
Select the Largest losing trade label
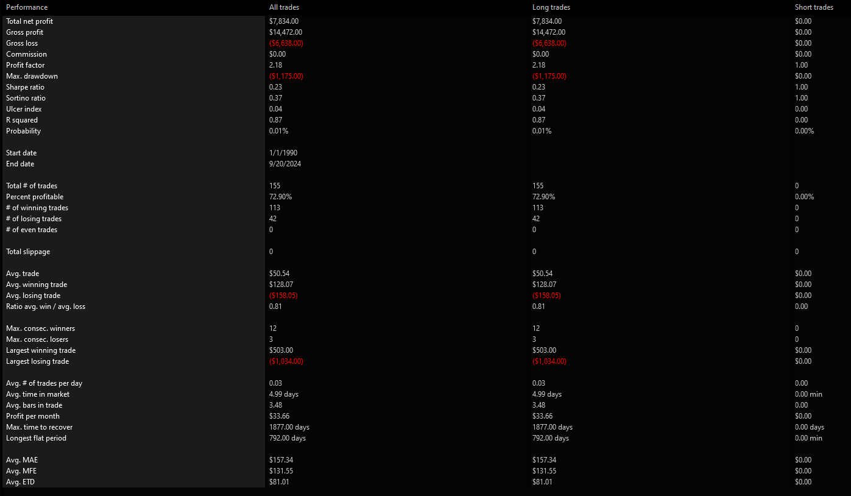pyautogui.click(x=37, y=361)
